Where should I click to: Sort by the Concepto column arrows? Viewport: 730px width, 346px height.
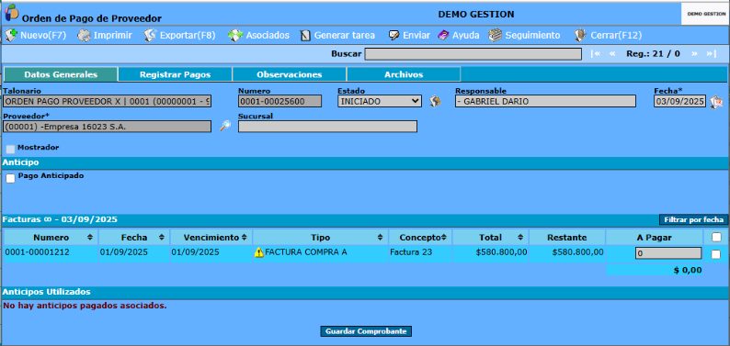click(x=444, y=238)
